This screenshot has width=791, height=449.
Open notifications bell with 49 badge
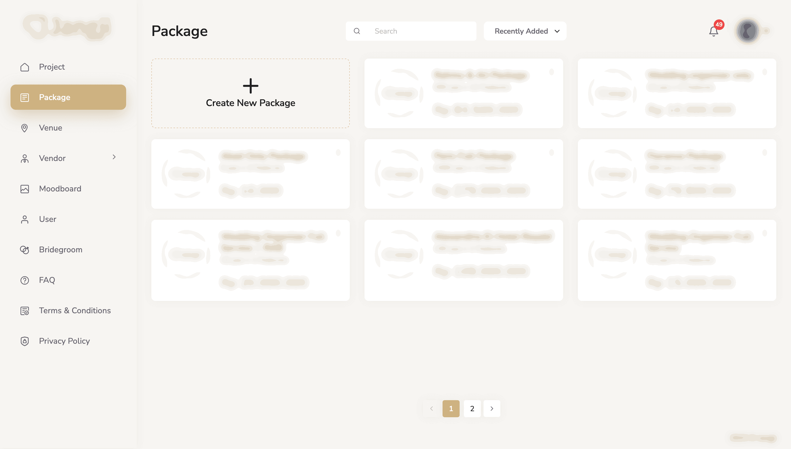tap(713, 31)
